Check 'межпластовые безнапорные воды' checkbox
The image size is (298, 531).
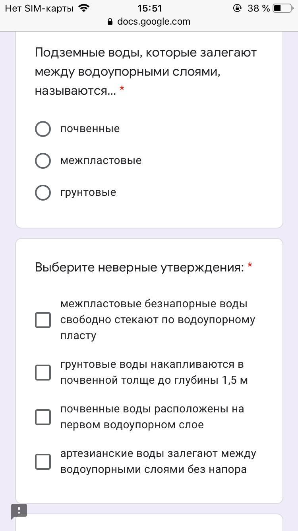(43, 320)
